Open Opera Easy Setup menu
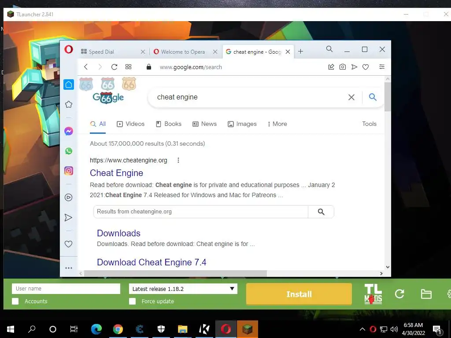This screenshot has width=451, height=338. tap(382, 67)
